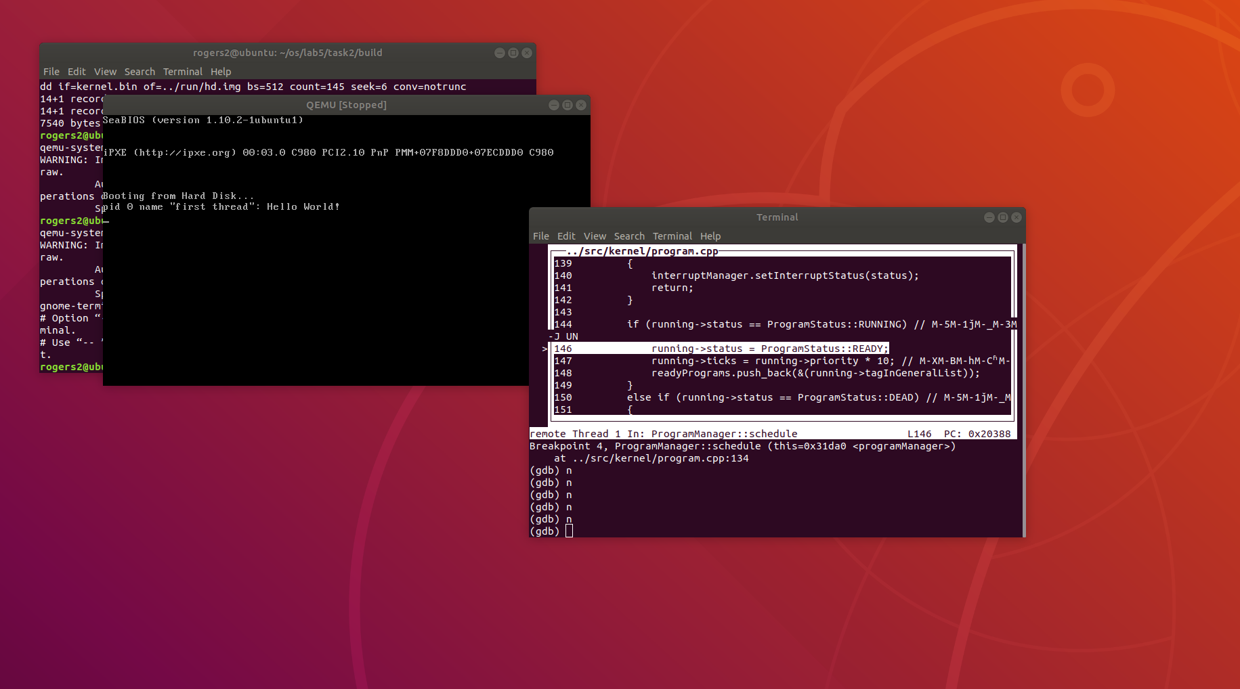The width and height of the screenshot is (1240, 689).
Task: Open File menu in the gdb Terminal window
Action: coord(540,236)
